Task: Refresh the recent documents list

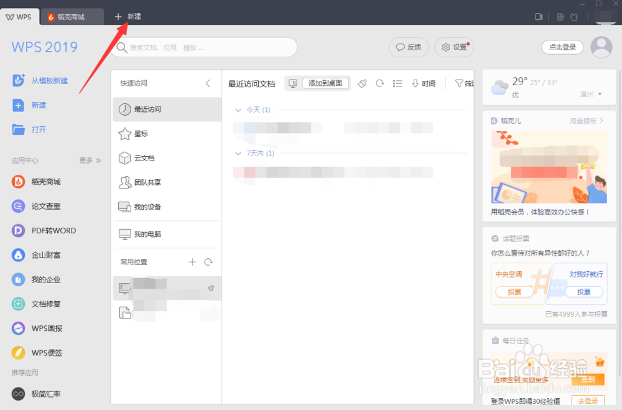Action: [380, 83]
